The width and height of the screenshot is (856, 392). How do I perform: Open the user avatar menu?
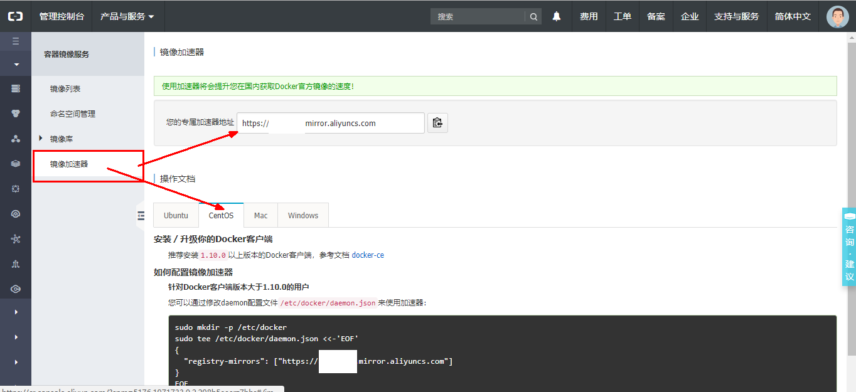tap(837, 16)
